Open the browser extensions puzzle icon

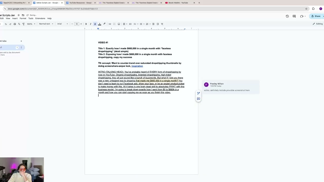coord(313,9)
